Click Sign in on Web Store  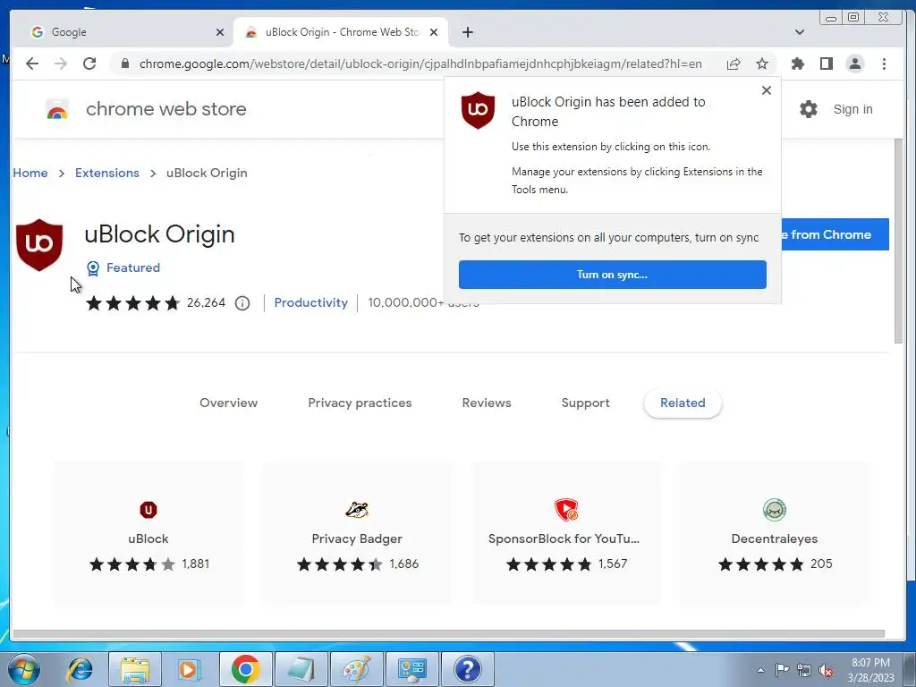852,109
